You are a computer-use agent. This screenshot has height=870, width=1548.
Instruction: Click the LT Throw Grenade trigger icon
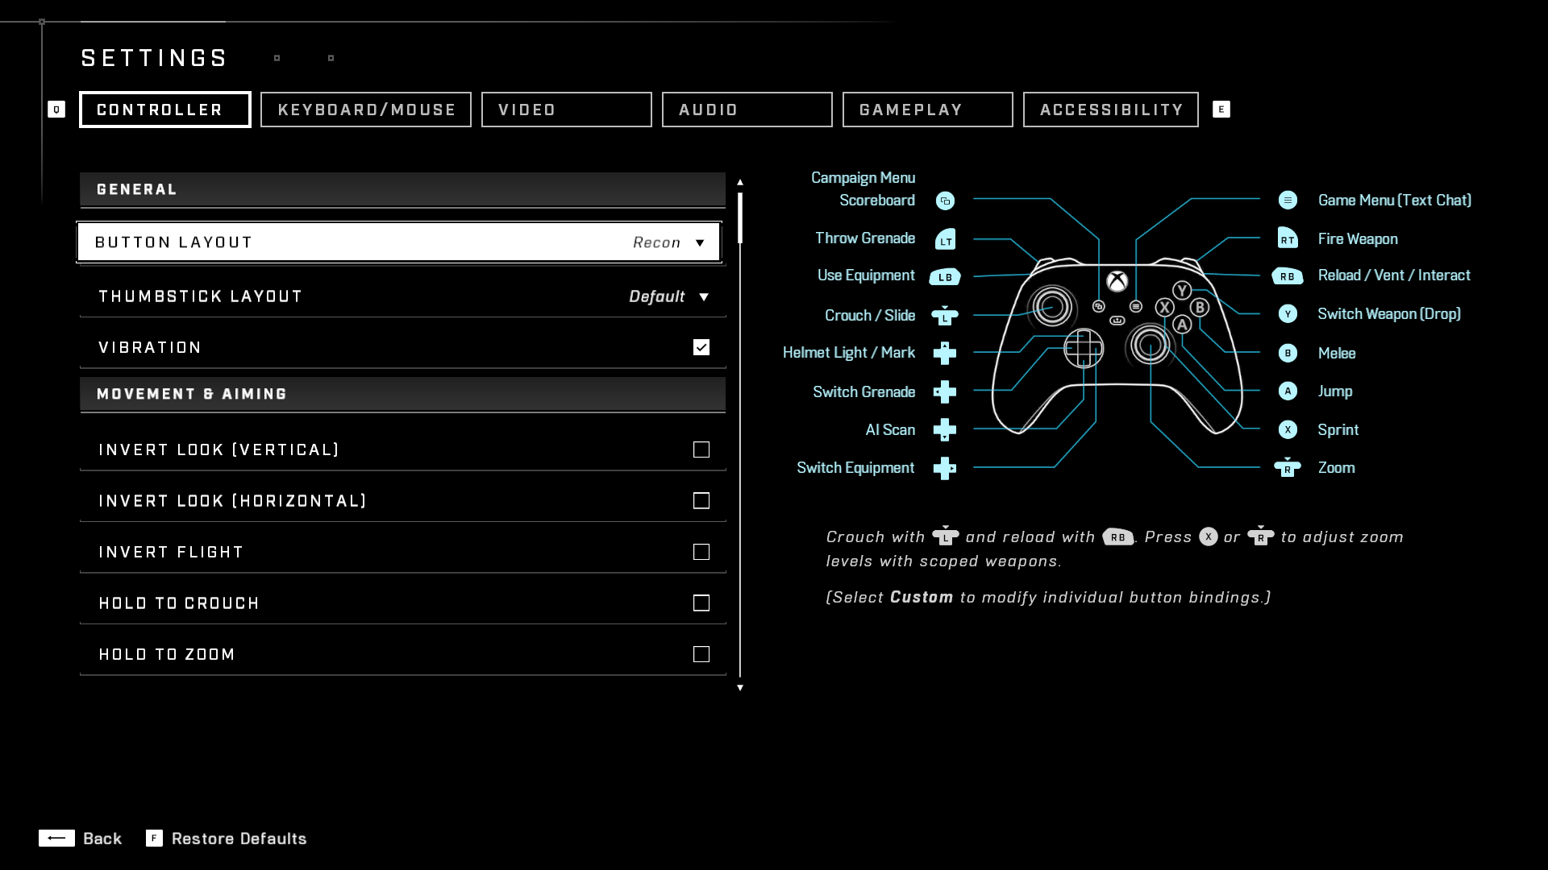(945, 239)
